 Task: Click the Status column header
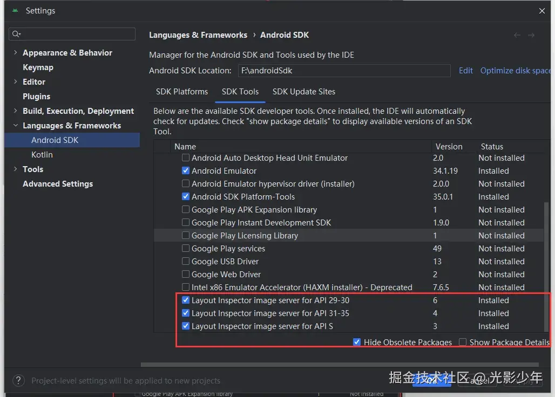[492, 147]
